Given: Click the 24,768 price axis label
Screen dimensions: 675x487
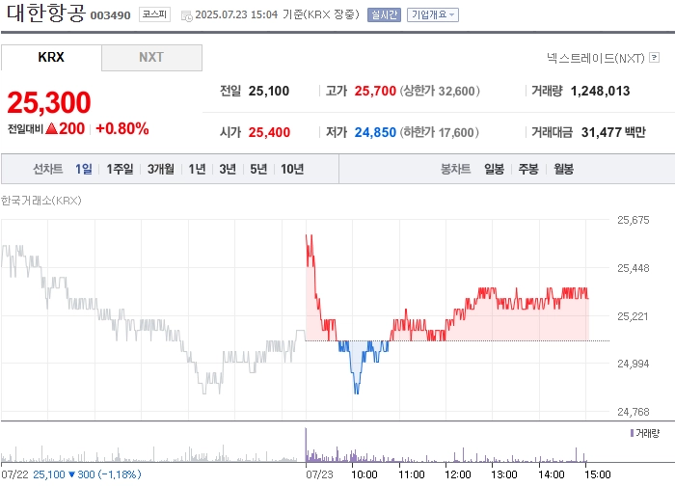Looking at the screenshot, I should click(633, 412).
